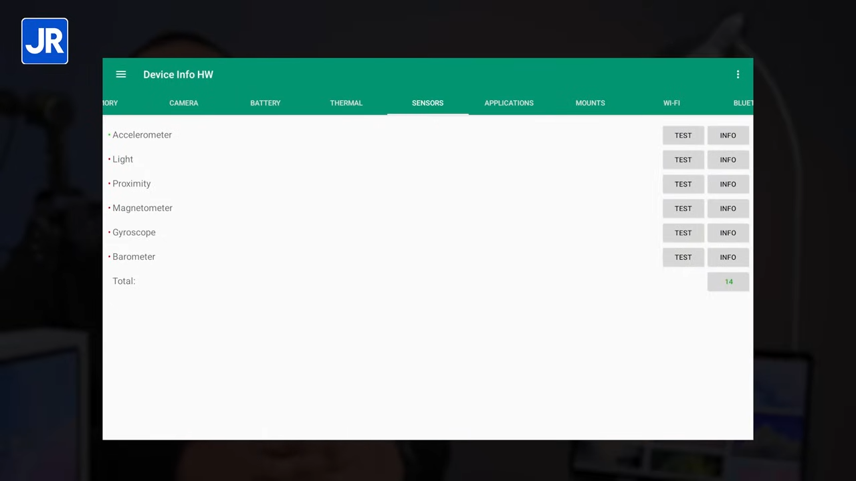
Task: Test the Magnetometer sensor
Action: tap(683, 208)
